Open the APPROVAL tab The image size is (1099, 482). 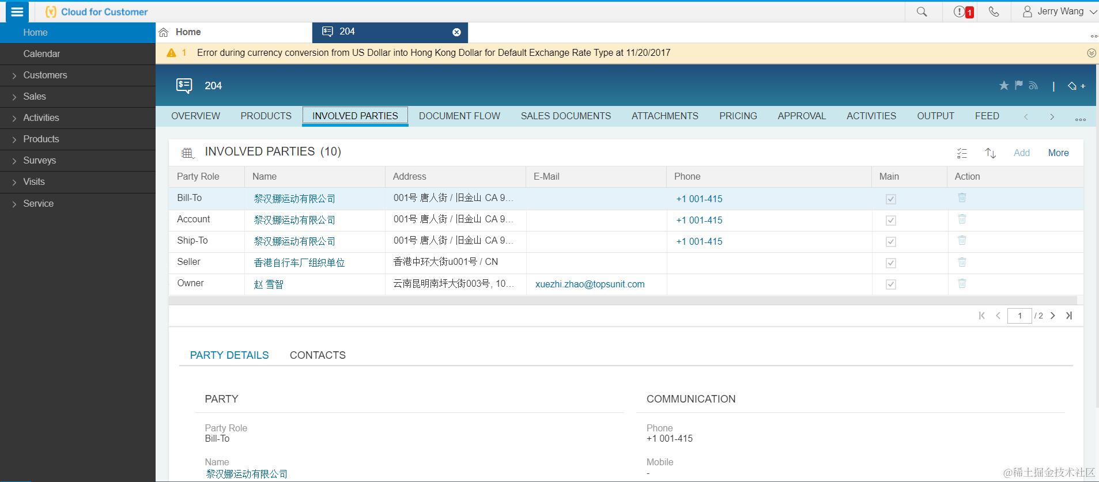pyautogui.click(x=802, y=116)
